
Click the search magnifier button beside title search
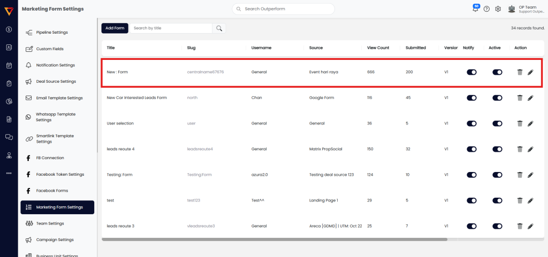219,28
